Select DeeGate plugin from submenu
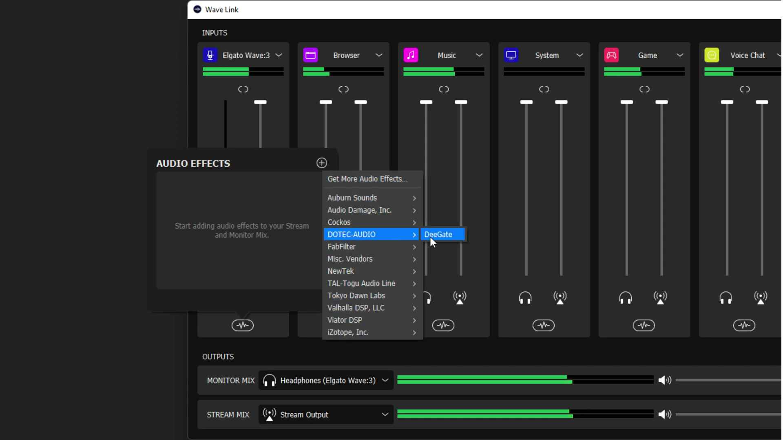This screenshot has height=440, width=783. click(x=442, y=234)
